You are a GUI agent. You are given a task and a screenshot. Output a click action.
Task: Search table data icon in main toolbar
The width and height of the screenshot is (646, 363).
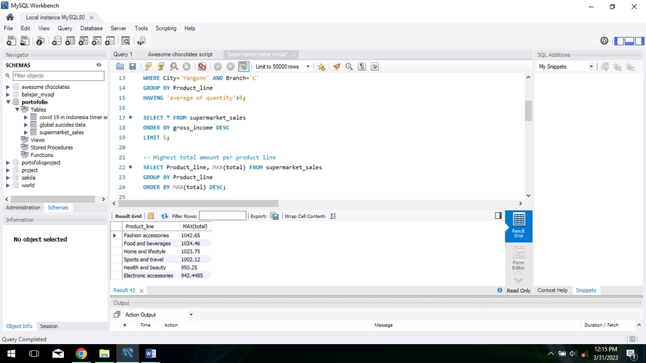126,41
